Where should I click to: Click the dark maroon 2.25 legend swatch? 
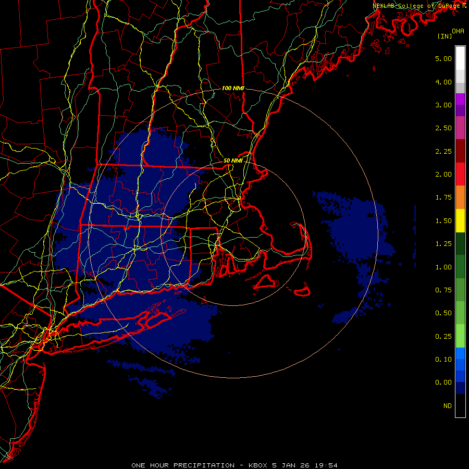pos(460,151)
